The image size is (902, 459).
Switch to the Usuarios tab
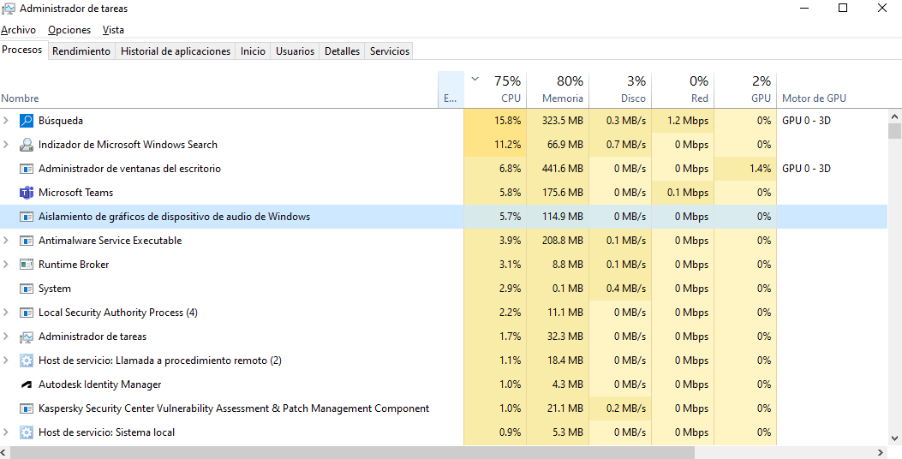pos(296,51)
